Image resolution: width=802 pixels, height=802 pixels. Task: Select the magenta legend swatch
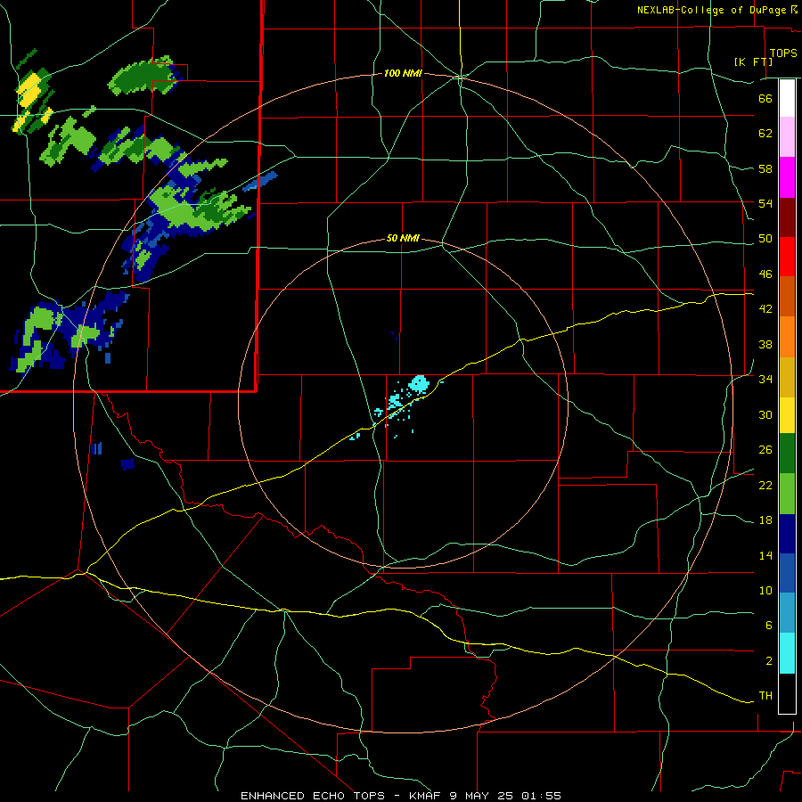point(787,177)
